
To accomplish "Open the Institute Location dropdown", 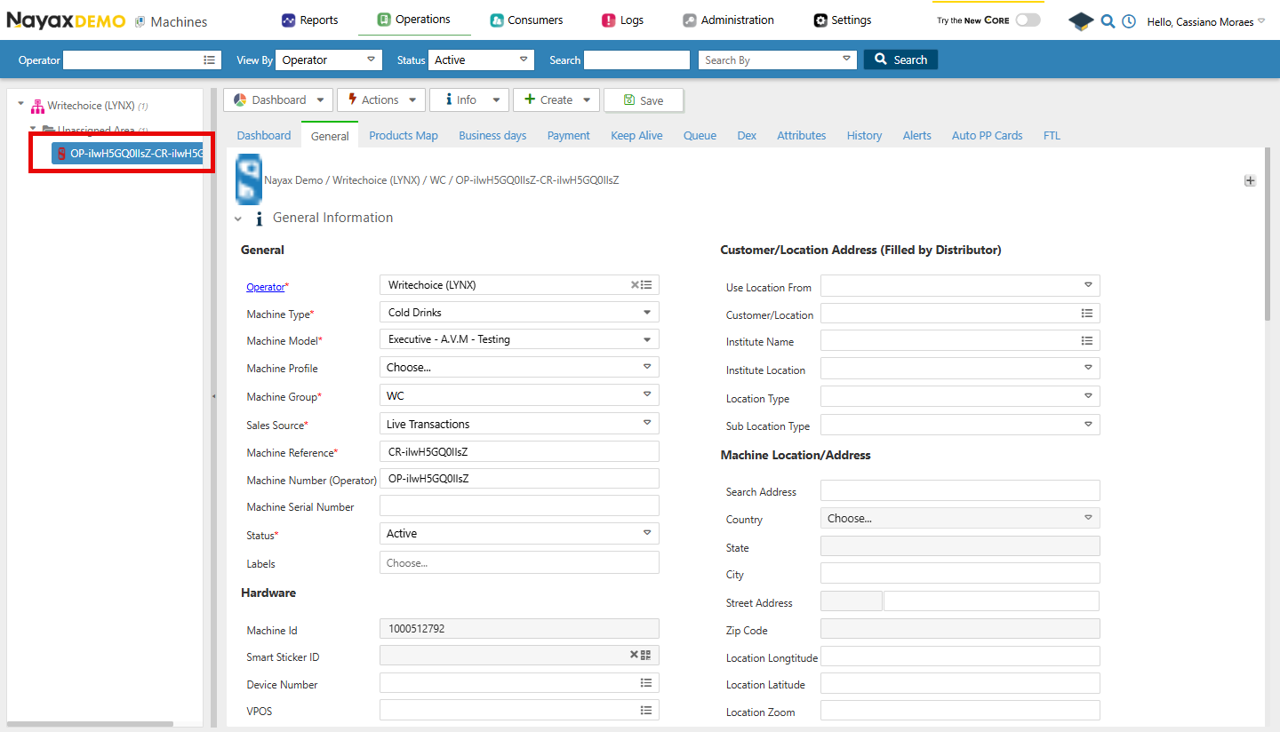I will pos(960,368).
